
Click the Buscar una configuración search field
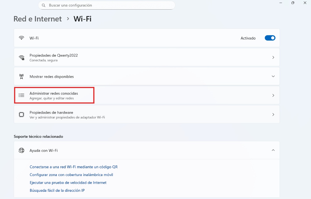pos(106,5)
